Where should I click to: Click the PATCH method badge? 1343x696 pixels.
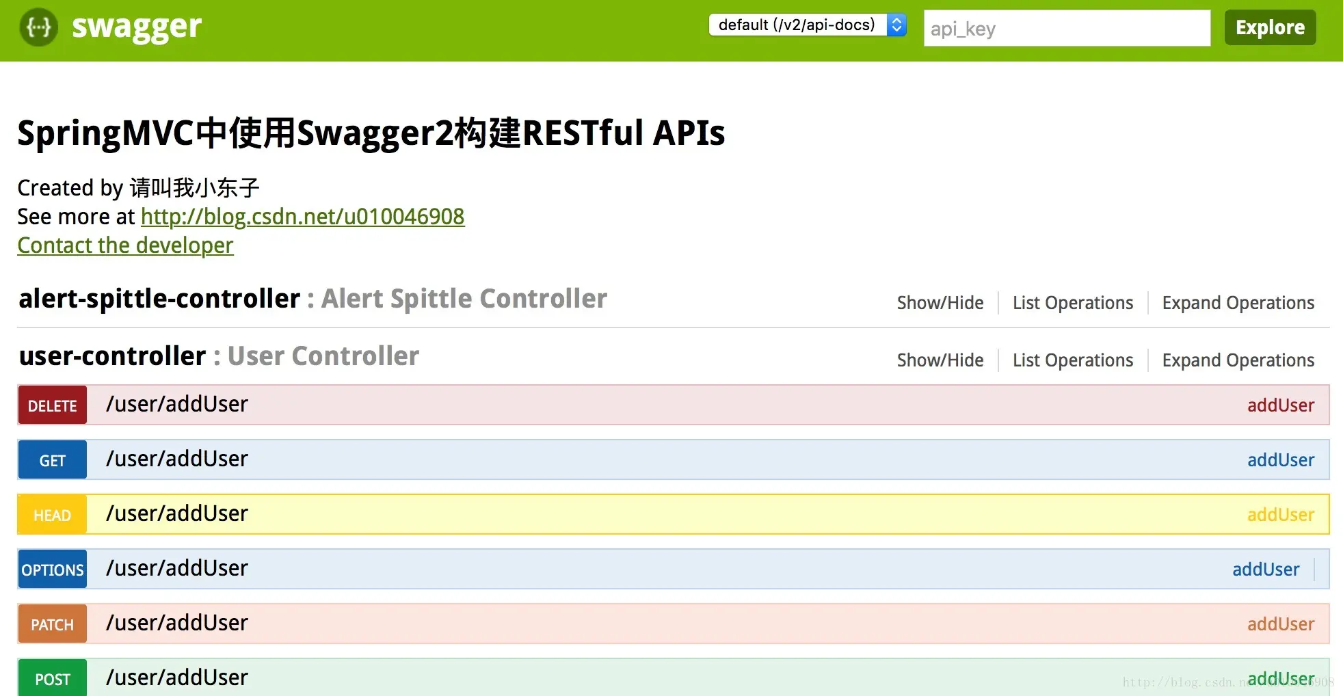(x=53, y=624)
